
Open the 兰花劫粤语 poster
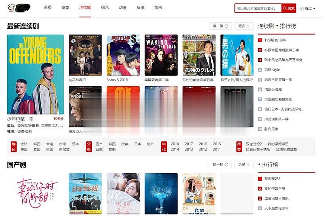pyautogui.click(x=85, y=55)
